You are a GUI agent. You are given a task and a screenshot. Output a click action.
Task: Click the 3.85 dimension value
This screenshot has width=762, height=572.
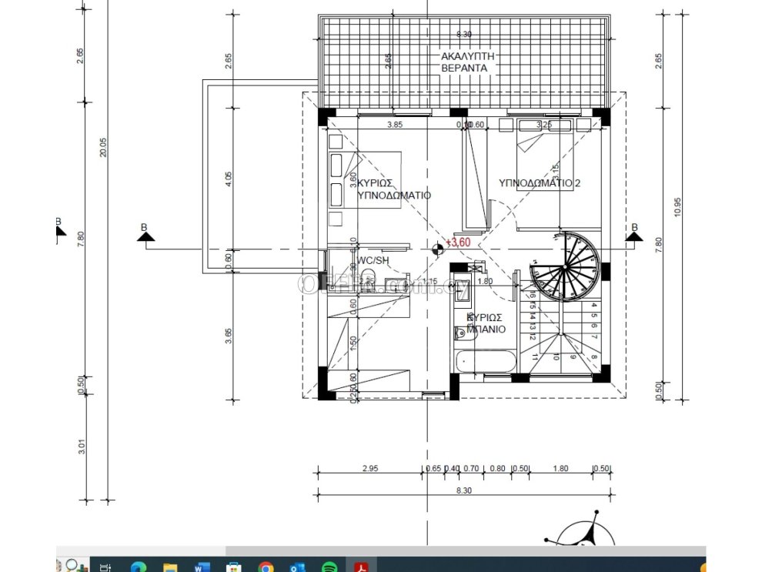click(x=395, y=125)
